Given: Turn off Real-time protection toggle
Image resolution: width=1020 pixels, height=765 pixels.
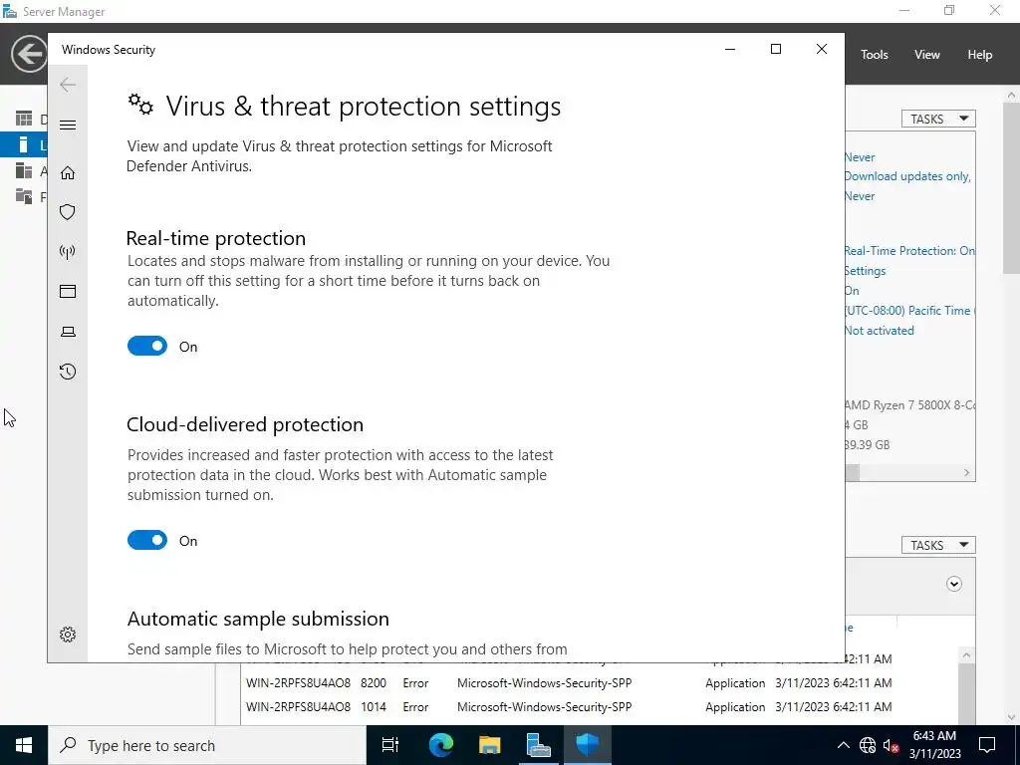Looking at the screenshot, I should (147, 346).
